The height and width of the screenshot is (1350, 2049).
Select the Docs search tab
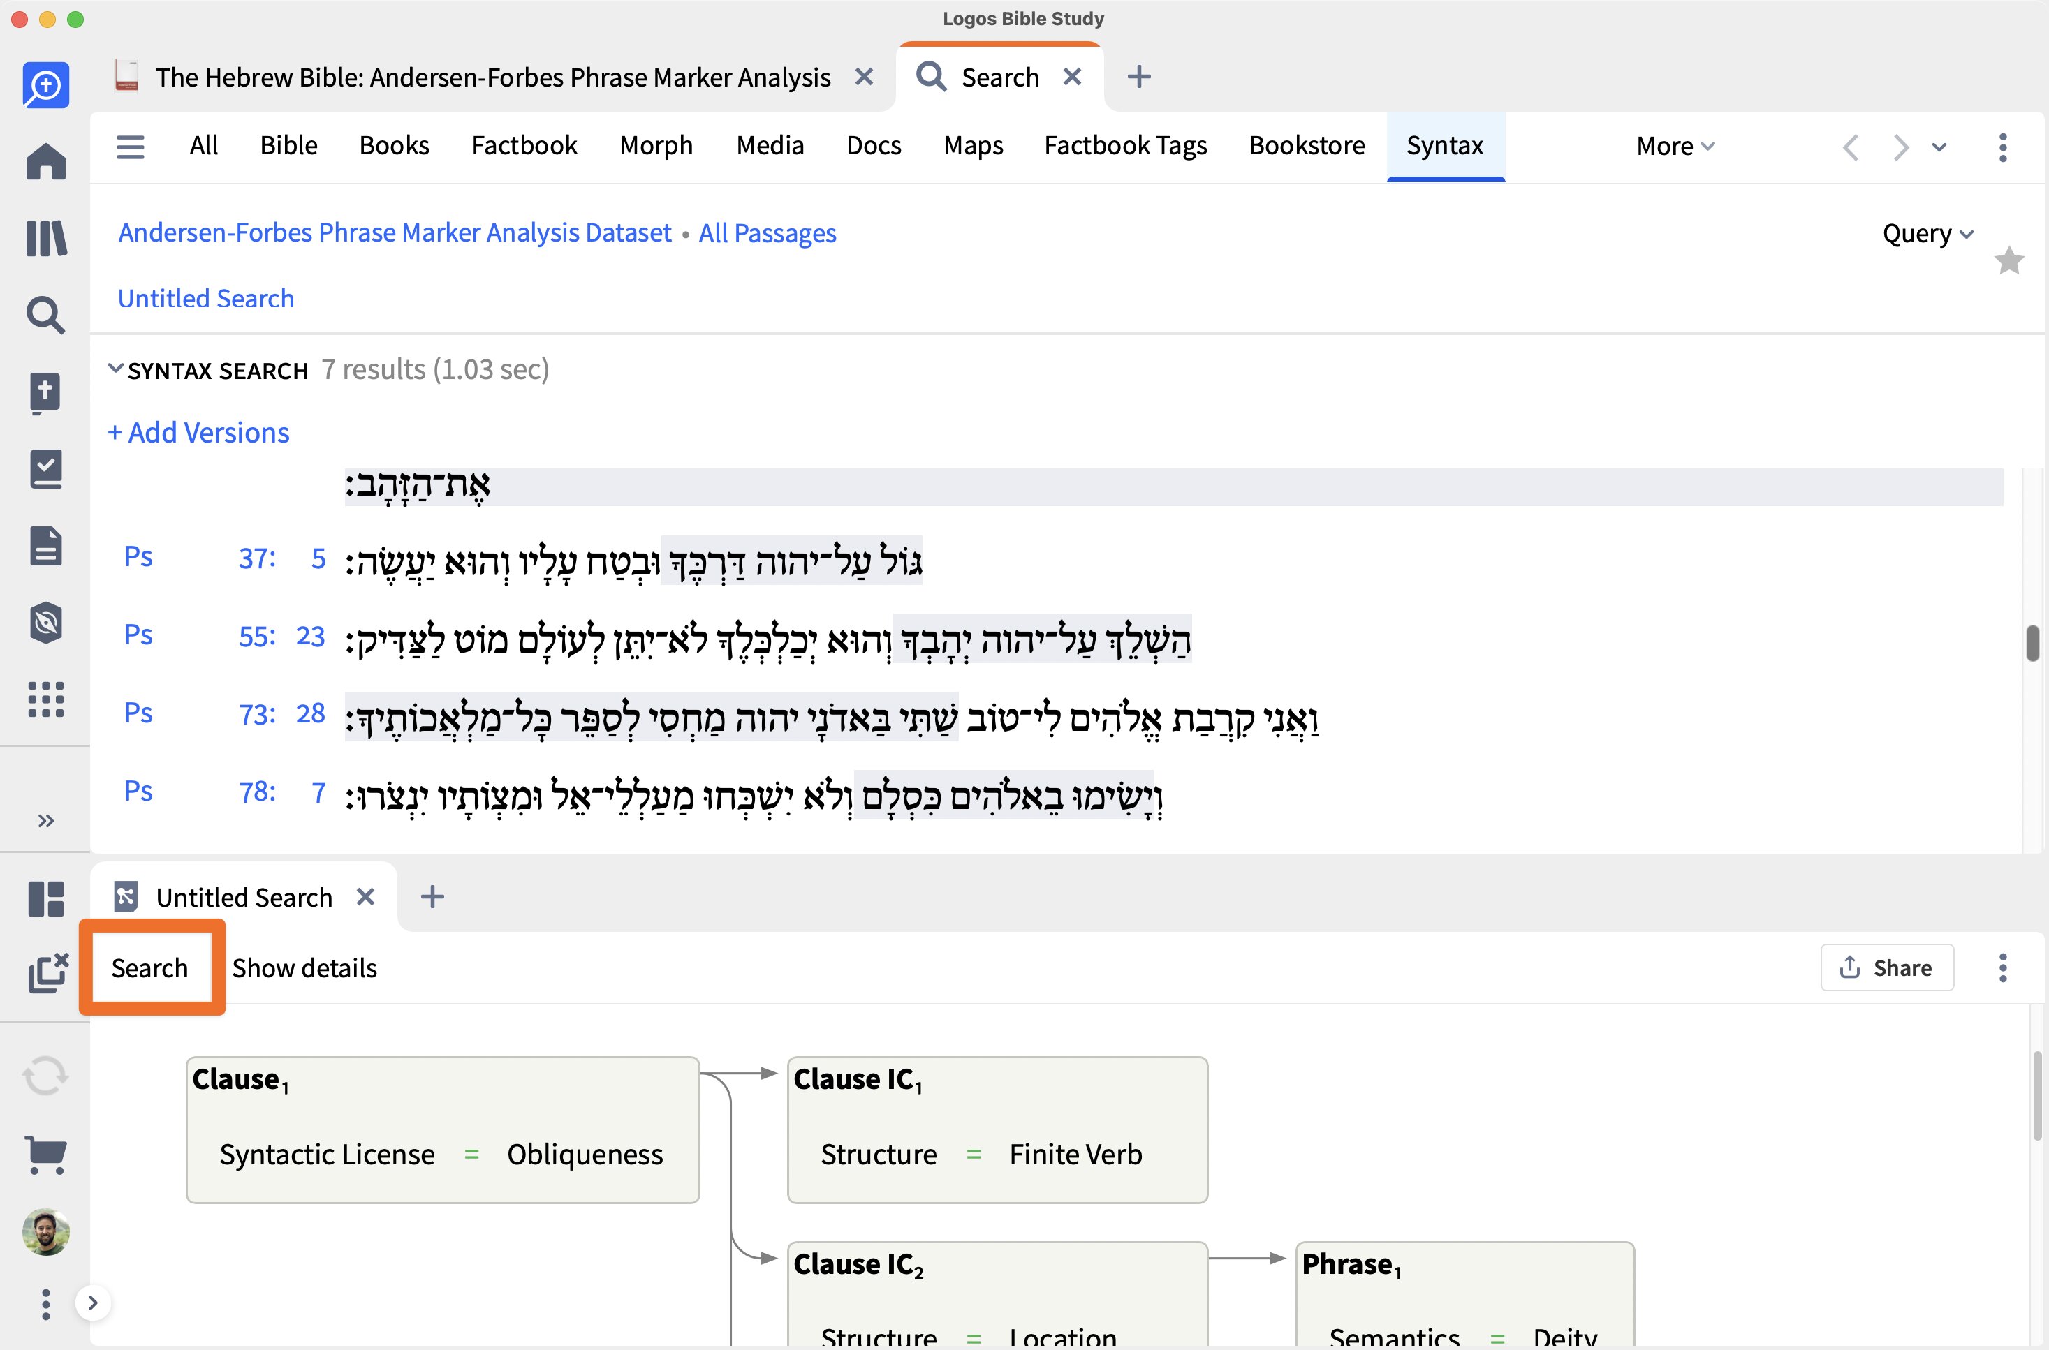pyautogui.click(x=874, y=145)
